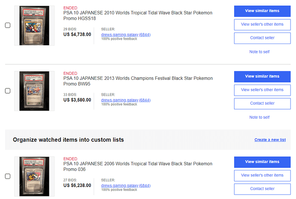The width and height of the screenshot is (296, 199).
Task: Contact seller of the 2006 Worlds card
Action: [262, 189]
